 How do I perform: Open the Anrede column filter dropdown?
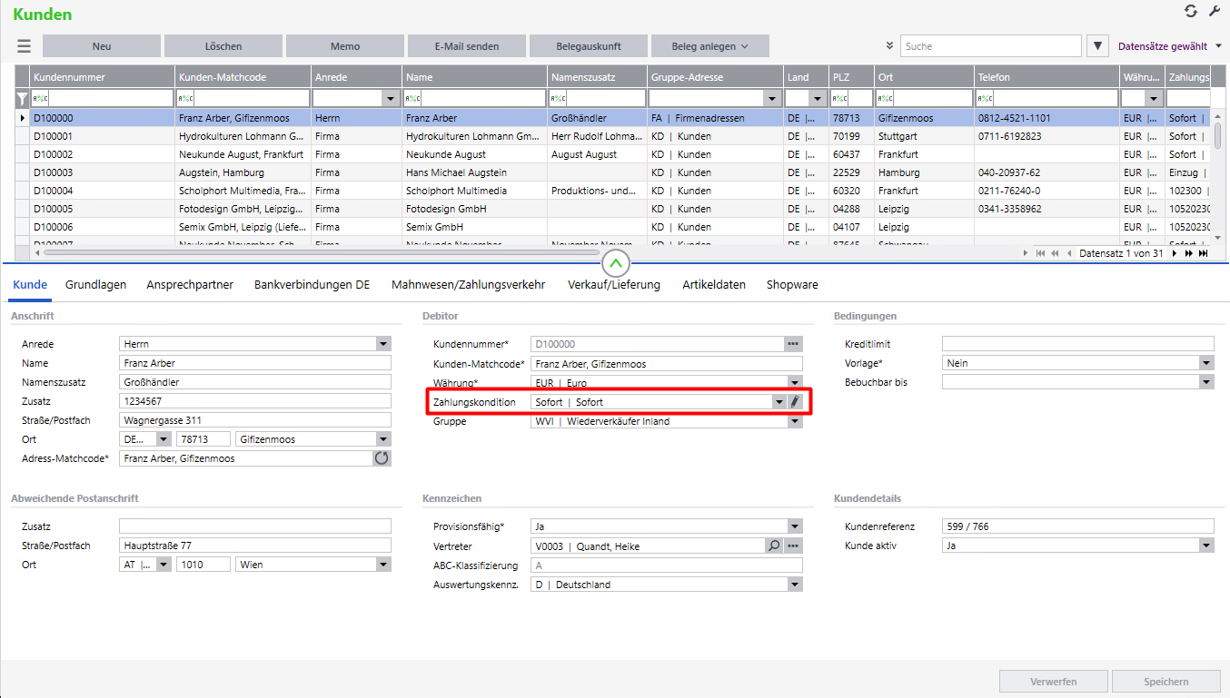[392, 98]
